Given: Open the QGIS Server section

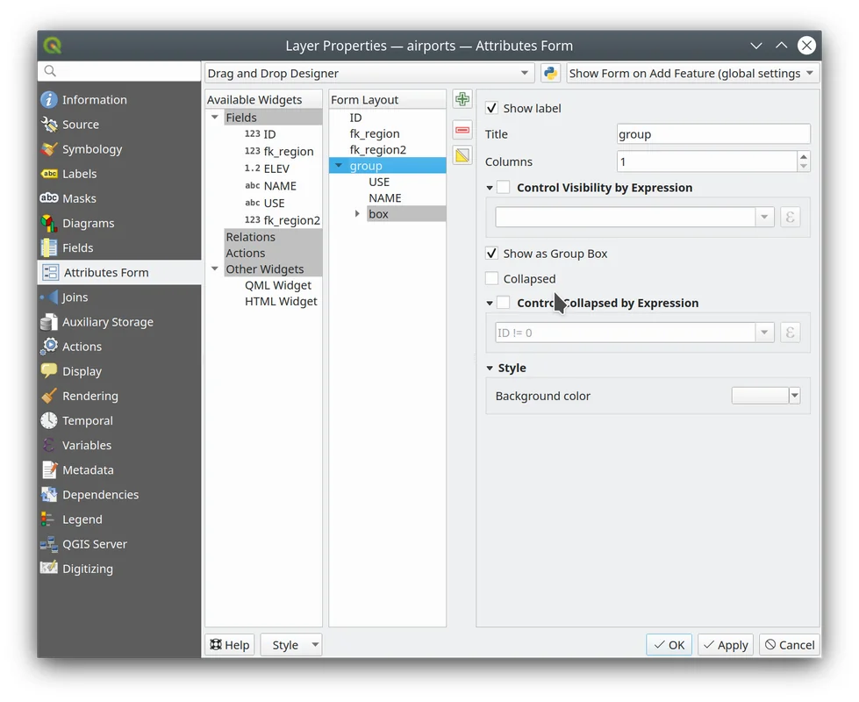Looking at the screenshot, I should pyautogui.click(x=94, y=544).
